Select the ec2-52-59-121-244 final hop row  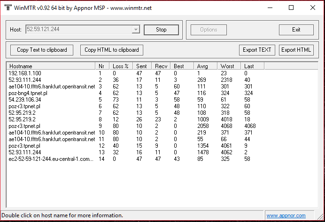51,159
